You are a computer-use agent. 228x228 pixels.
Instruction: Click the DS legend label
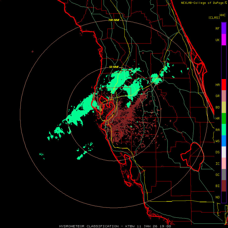click(x=217, y=152)
